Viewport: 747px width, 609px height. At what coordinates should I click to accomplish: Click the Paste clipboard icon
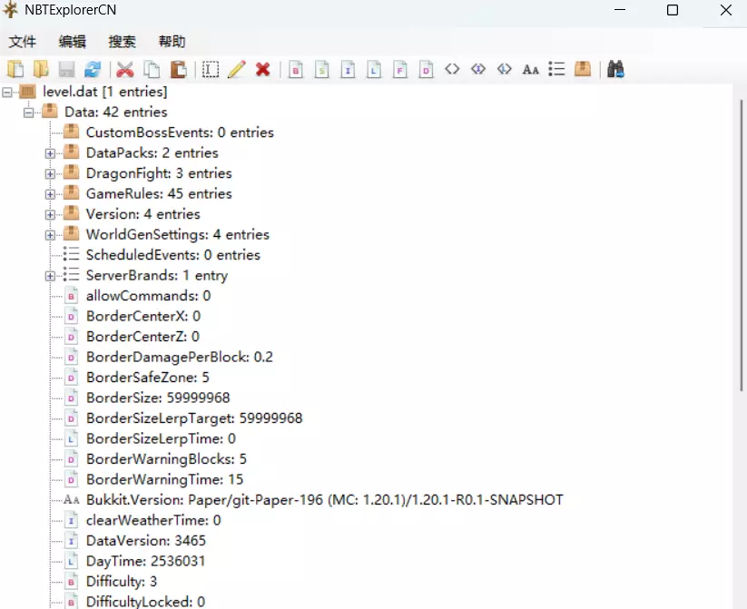pyautogui.click(x=179, y=69)
